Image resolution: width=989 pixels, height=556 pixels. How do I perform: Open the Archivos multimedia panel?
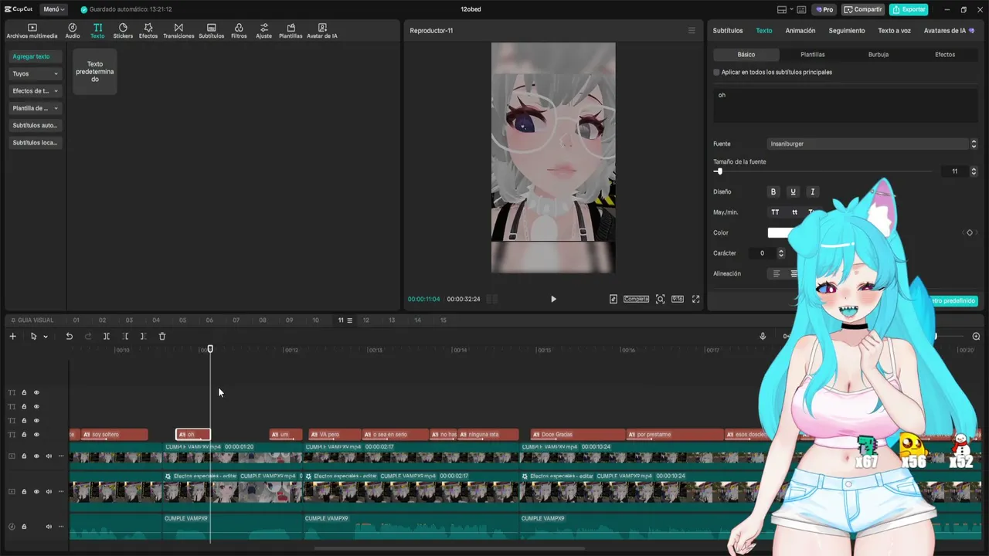pos(32,31)
